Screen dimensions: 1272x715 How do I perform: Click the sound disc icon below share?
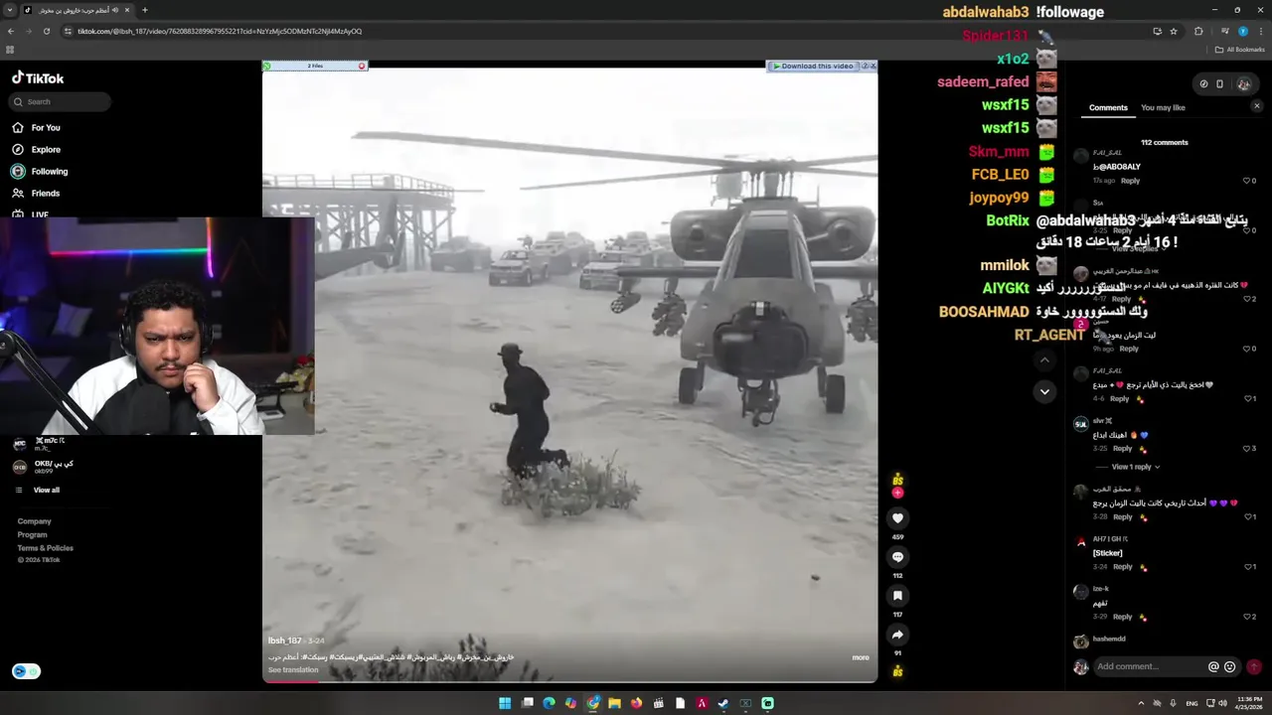click(897, 672)
